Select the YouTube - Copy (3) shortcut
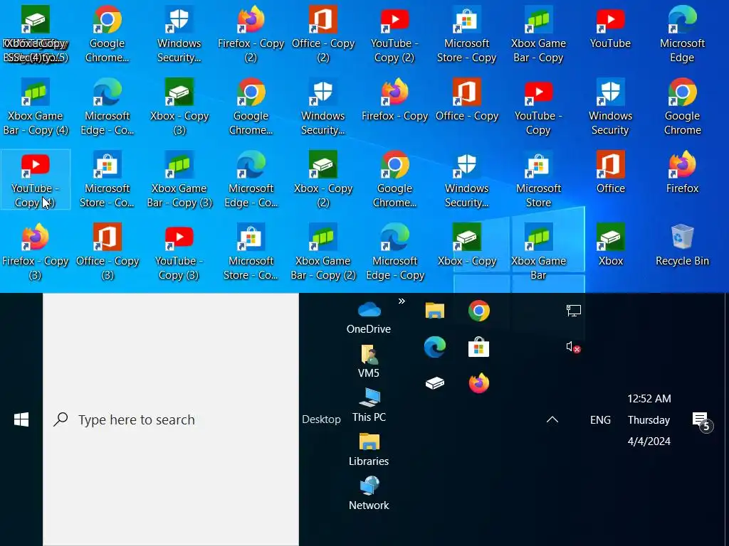 click(179, 251)
